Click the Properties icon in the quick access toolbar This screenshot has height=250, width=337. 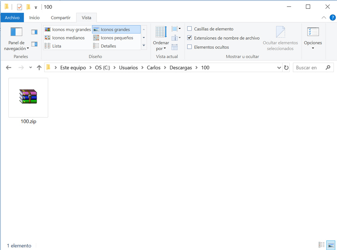(x=20, y=7)
